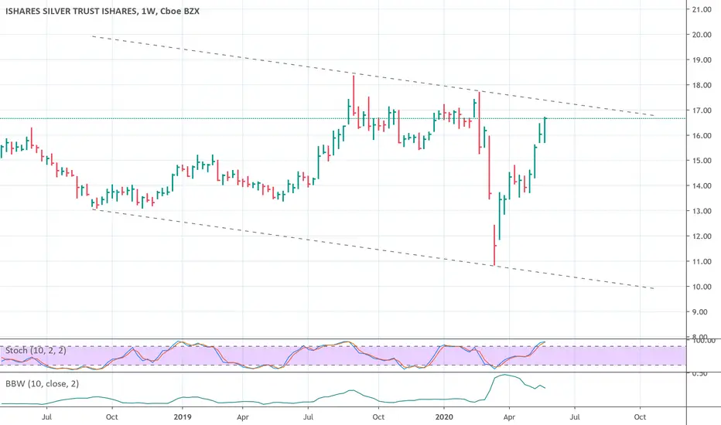Click the 14.00 price axis label

click(x=701, y=185)
